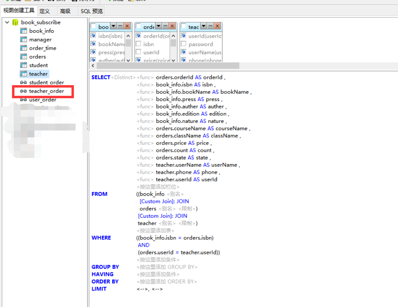Click <func> before orders.orderId
The image size is (398, 307).
pyautogui.click(x=145, y=77)
